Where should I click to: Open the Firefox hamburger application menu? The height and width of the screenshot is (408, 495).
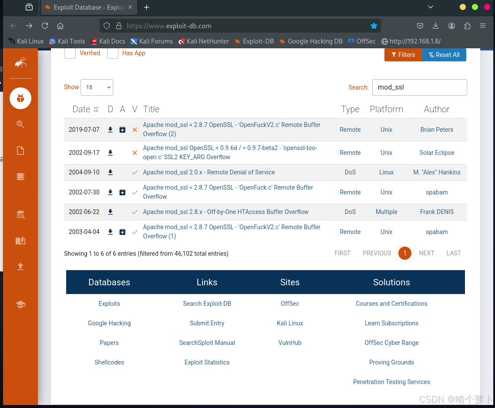(483, 26)
